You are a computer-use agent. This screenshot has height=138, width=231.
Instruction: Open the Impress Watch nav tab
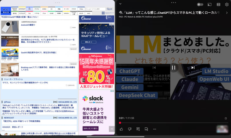pyautogui.click(x=15, y=9)
